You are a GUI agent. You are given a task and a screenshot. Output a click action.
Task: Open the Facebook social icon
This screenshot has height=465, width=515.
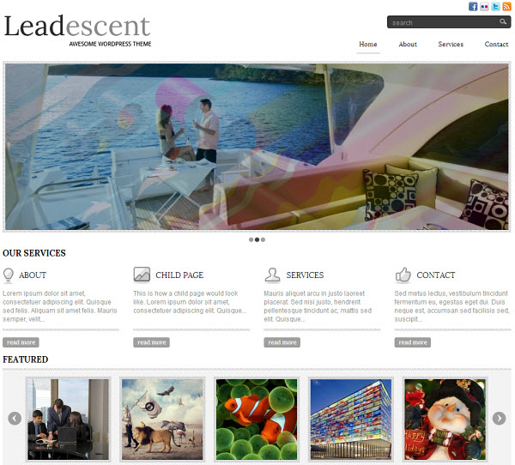coord(473,6)
